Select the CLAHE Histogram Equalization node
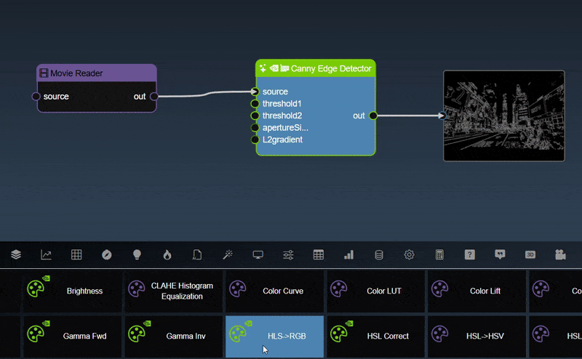Viewport: 582px width, 359px height. point(173,291)
